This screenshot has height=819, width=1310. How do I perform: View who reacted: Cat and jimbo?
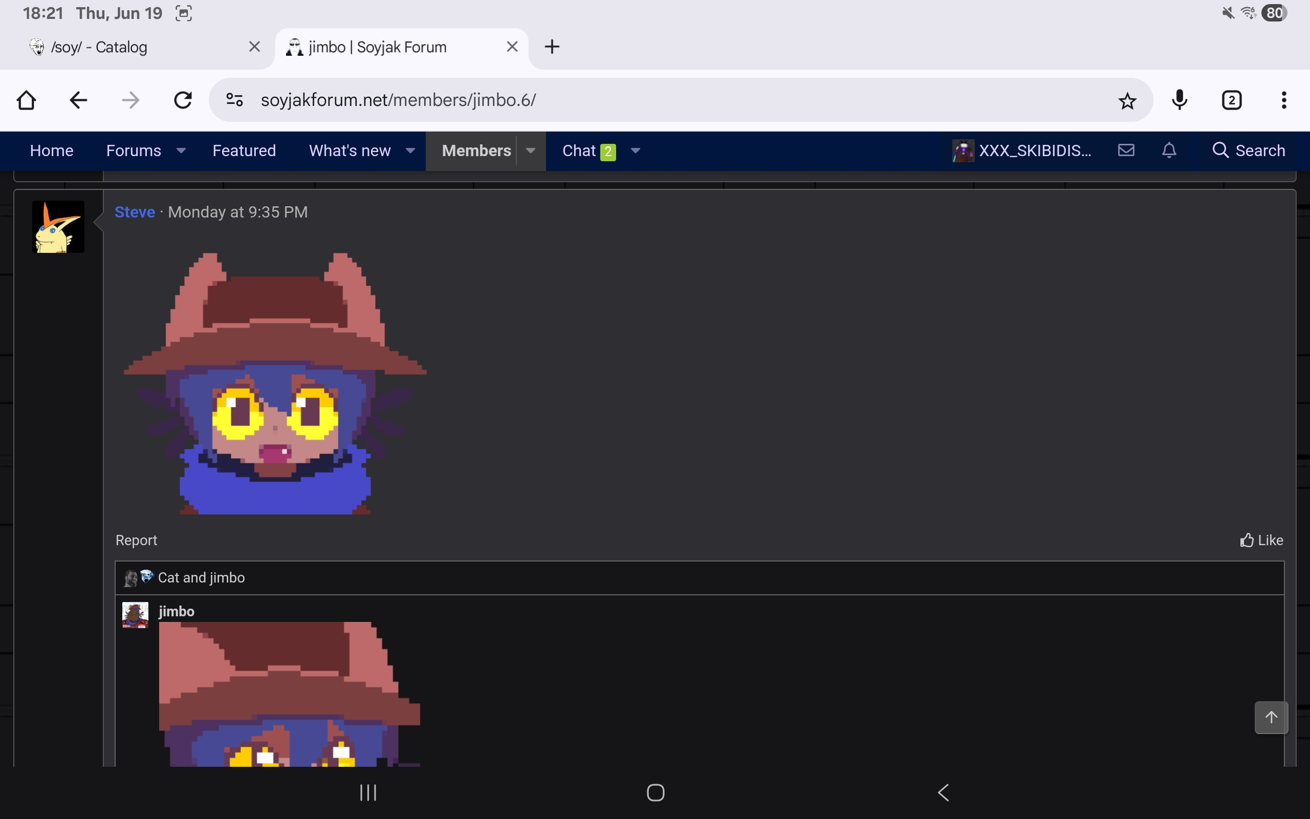coord(202,578)
